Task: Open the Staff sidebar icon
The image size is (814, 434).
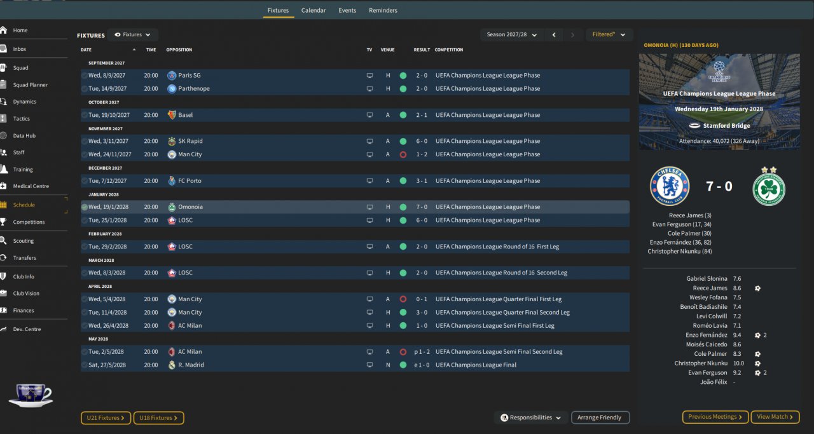Action: [3, 153]
